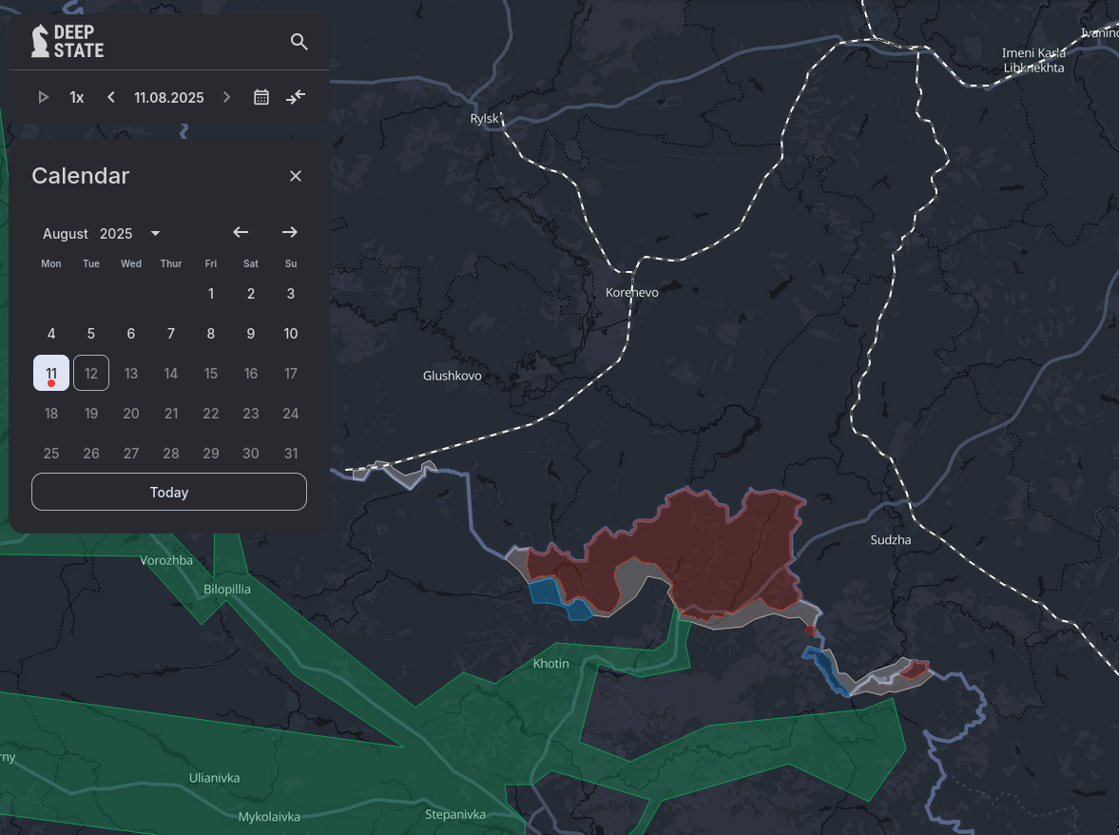Select August 2 in calendar
Screen dimensions: 1119x835
250,293
